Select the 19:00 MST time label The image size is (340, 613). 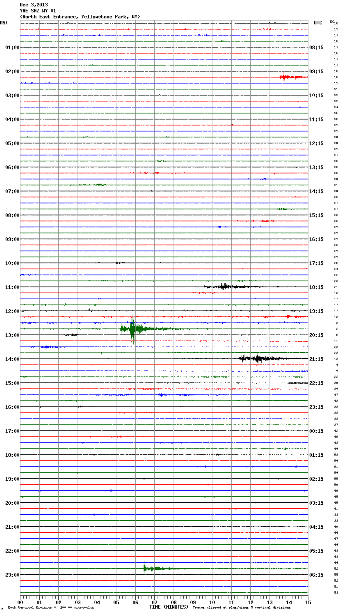pyautogui.click(x=12, y=479)
